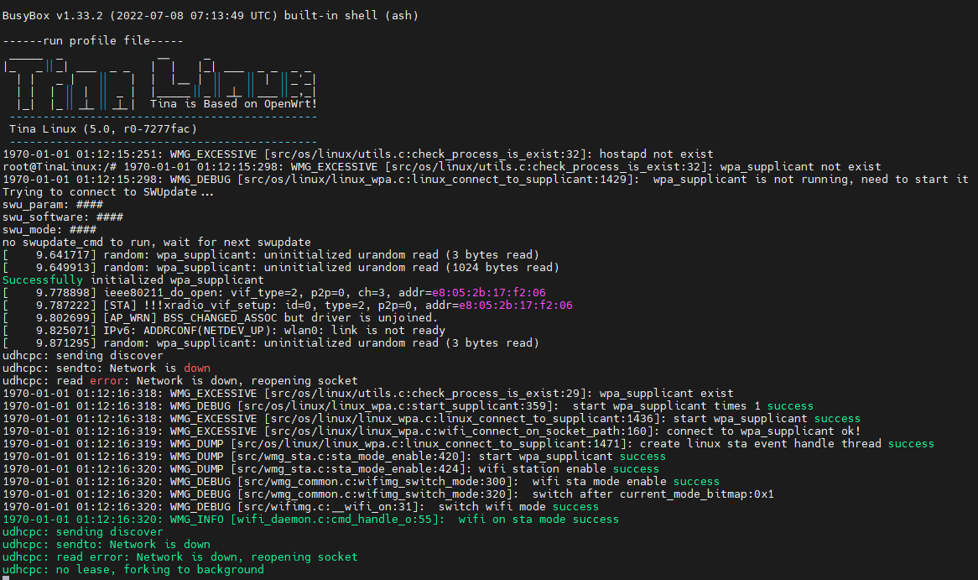Click the Tina Linux ASCII art logo
978x580 pixels.
point(159,81)
